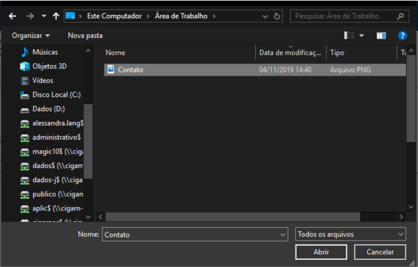Open view options dropdown arrow

point(362,35)
